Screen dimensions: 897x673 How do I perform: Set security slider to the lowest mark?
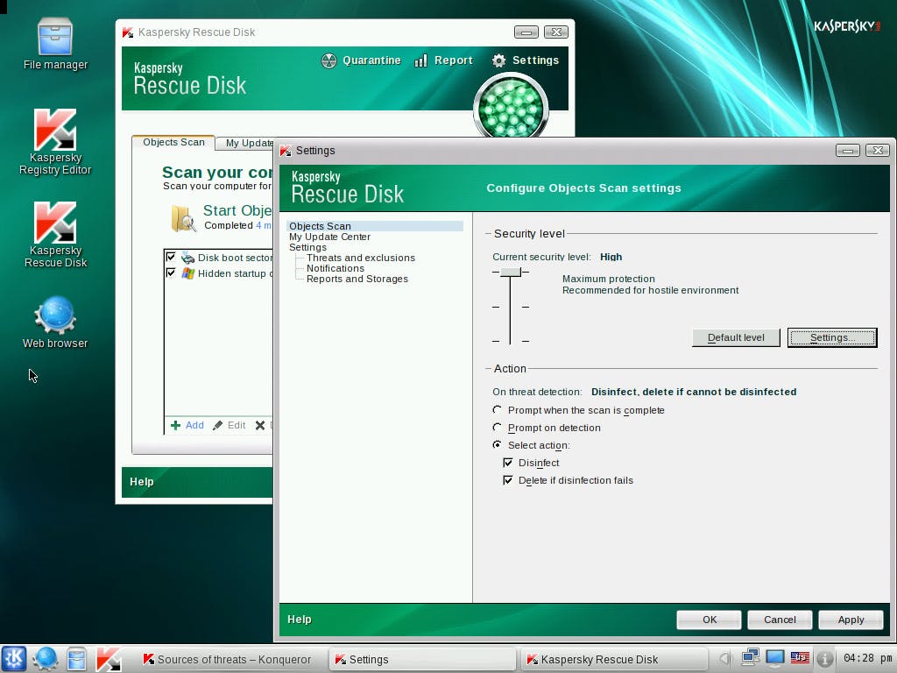pyautogui.click(x=511, y=341)
